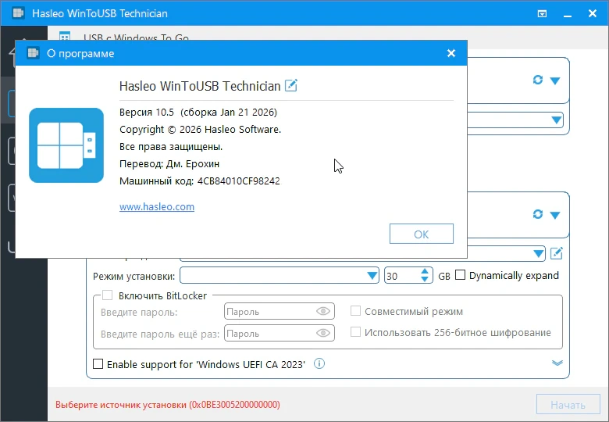Expand the source panel blue arrow dropdown
This screenshot has width=609, height=422.
coord(555,80)
